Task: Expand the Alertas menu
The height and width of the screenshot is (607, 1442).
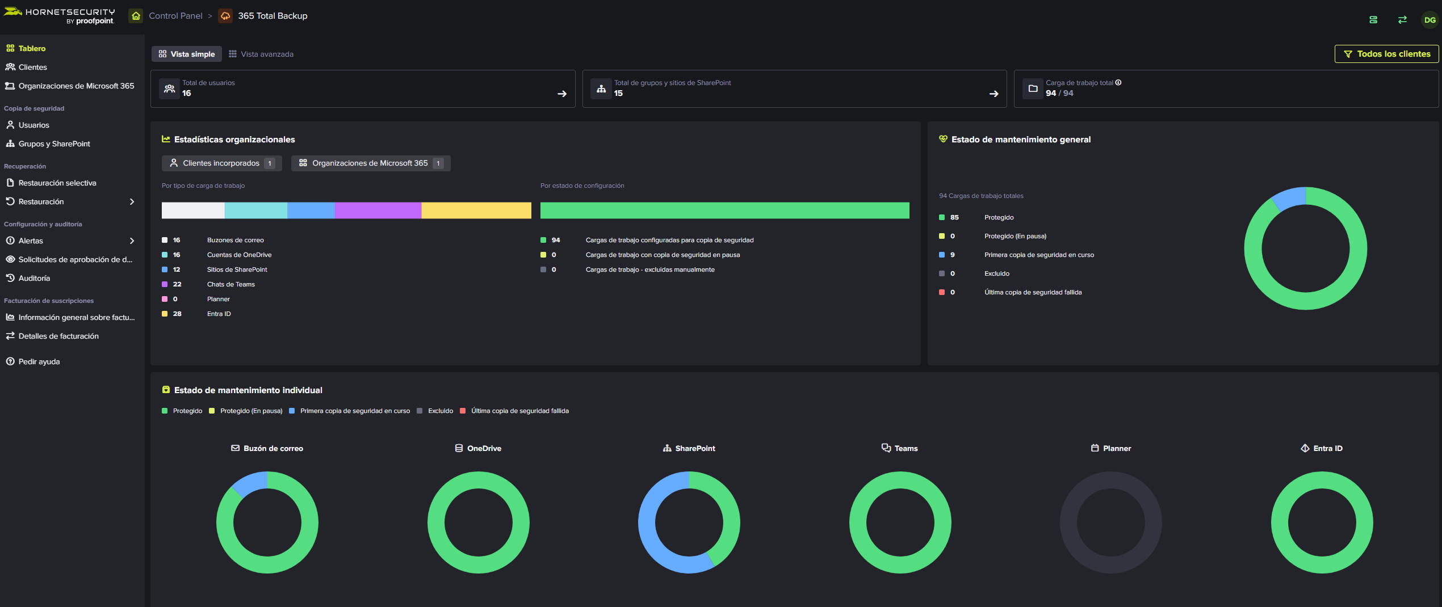Action: click(131, 241)
